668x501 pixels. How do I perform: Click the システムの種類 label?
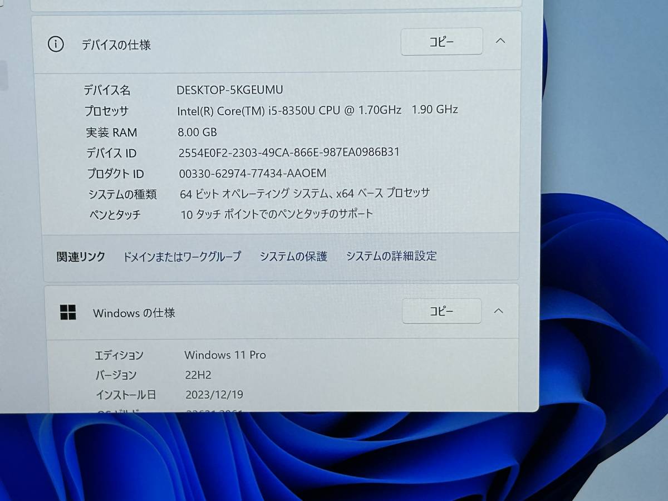122,194
